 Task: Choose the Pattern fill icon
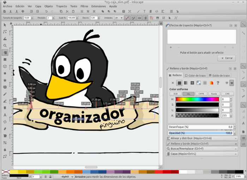198,83
